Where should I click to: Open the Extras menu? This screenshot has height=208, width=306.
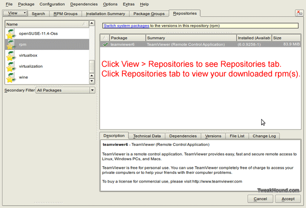coord(129,4)
